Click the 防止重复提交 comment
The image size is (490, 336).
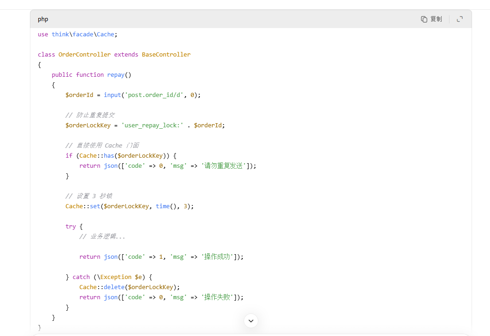click(90, 115)
